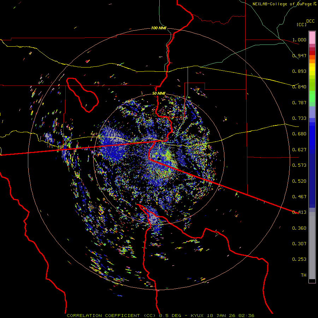Viewport: 318px width, 318px height.
Task: Click the radar site center black dot
Action: [x=159, y=158]
